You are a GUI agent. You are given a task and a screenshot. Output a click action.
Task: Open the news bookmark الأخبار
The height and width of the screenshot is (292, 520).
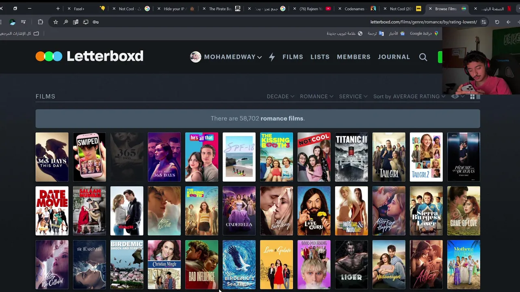click(x=396, y=33)
